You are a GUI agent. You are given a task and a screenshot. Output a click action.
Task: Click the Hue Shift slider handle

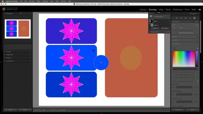(x=187, y=72)
